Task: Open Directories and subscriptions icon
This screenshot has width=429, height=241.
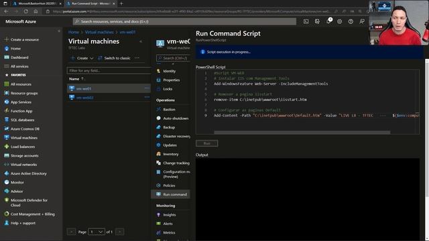Action: 317,21
